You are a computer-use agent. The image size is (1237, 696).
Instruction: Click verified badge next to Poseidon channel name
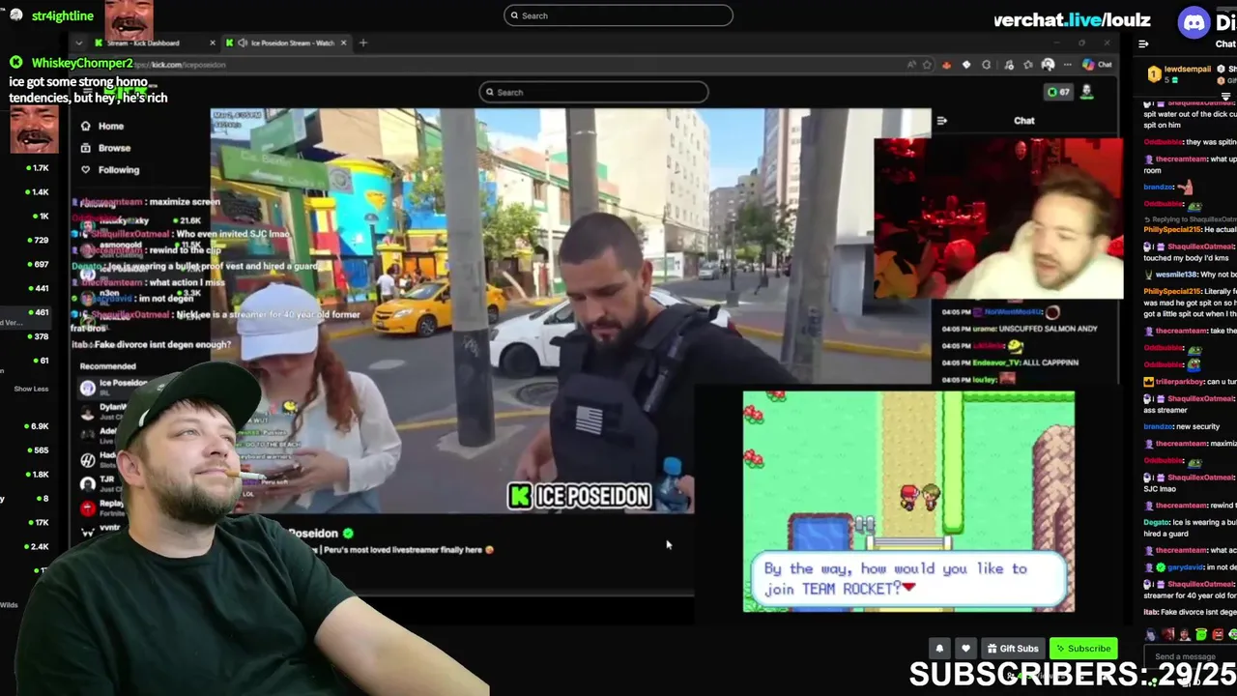[x=348, y=533]
